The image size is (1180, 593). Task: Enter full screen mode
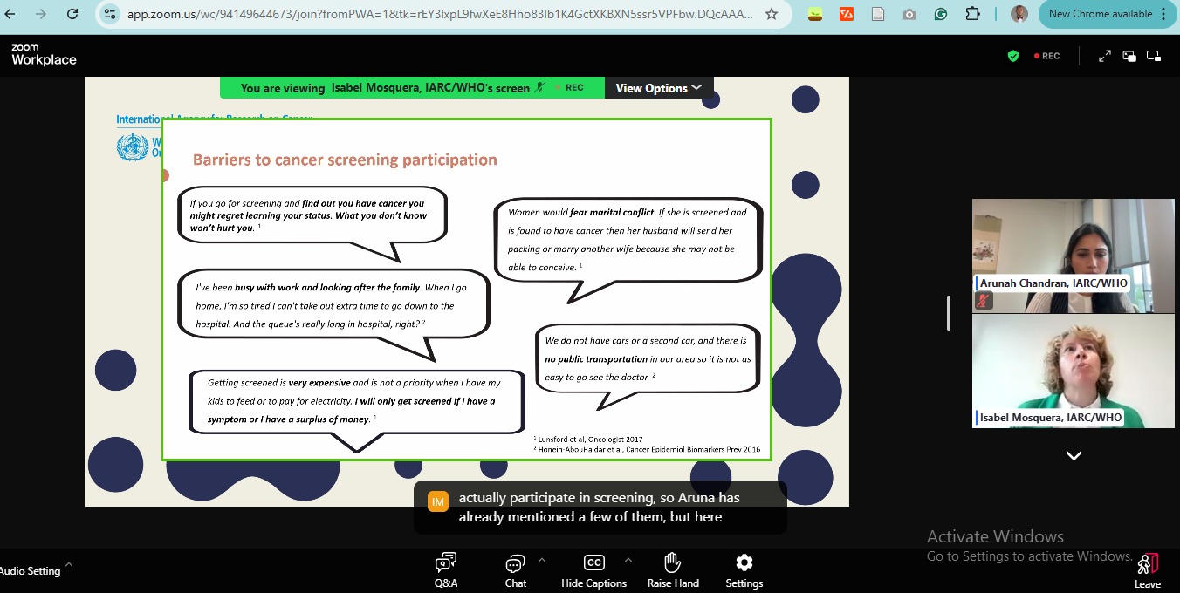pyautogui.click(x=1104, y=56)
